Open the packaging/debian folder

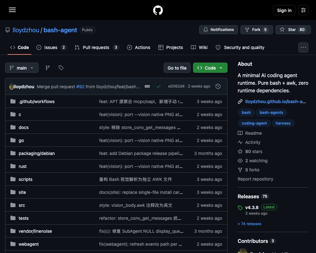(x=37, y=153)
